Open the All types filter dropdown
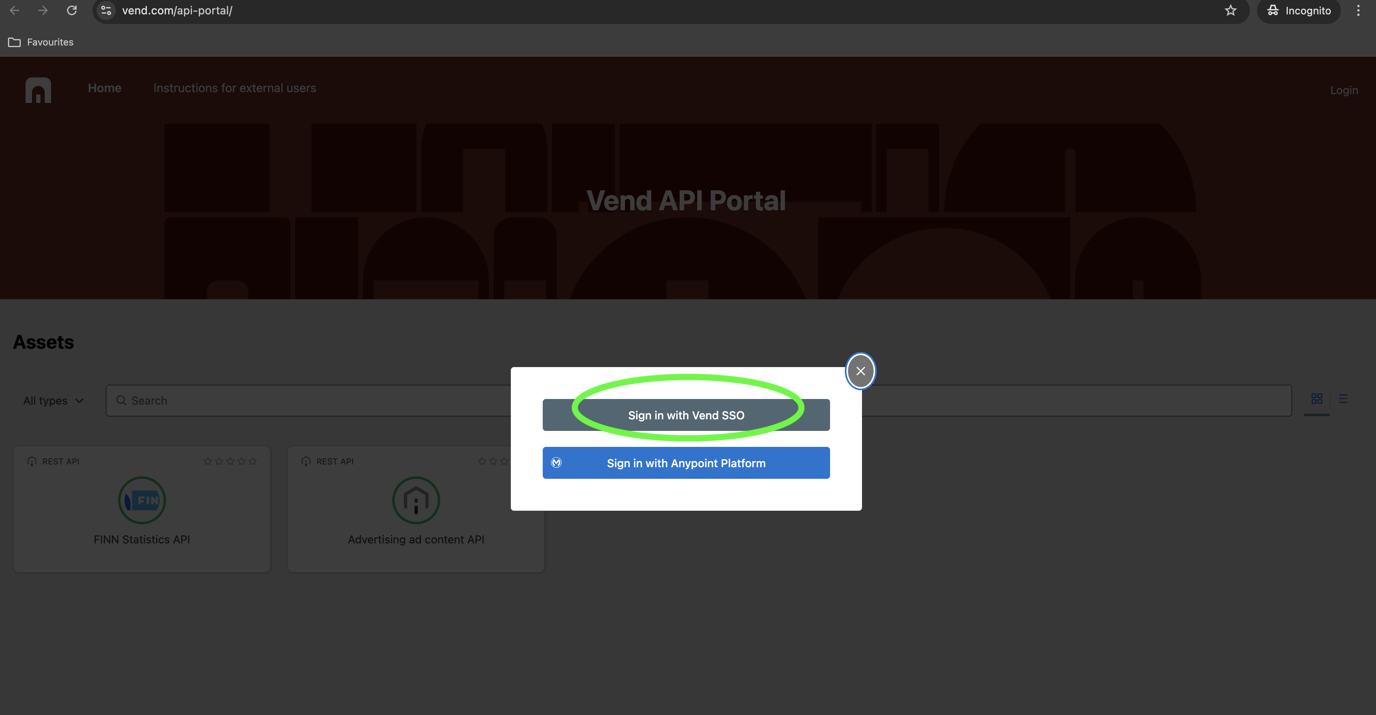 click(53, 400)
